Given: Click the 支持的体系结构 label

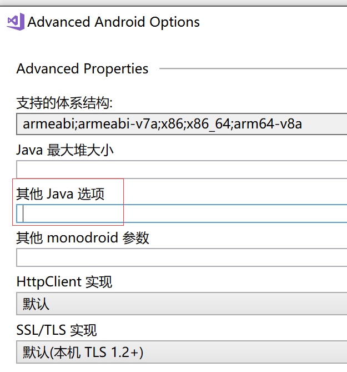Looking at the screenshot, I should coord(64,103).
